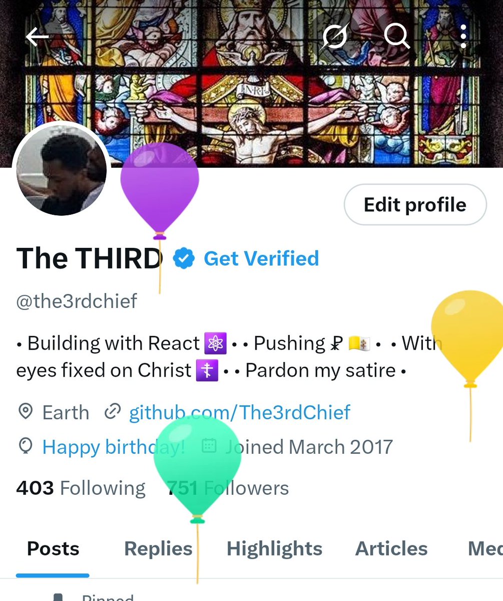Tap the search magnifier icon
Screen dimensions: 503x601
[396, 36]
